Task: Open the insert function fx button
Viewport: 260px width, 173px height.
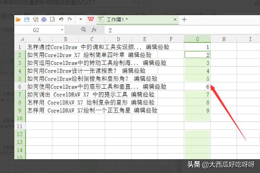Action: point(94,30)
